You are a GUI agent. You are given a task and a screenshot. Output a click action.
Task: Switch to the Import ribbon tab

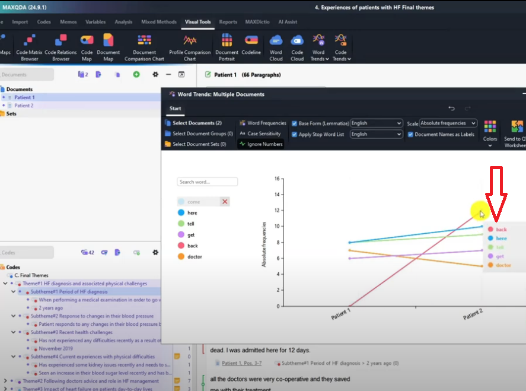[20, 22]
